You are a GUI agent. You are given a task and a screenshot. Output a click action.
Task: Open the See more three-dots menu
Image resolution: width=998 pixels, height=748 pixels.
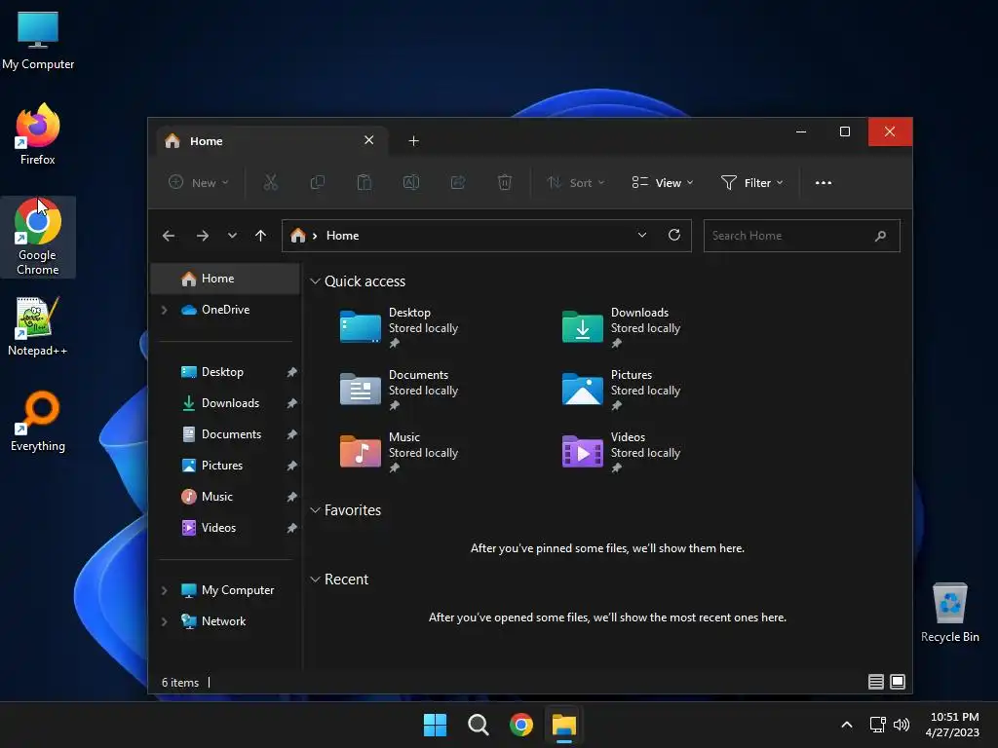(x=823, y=182)
